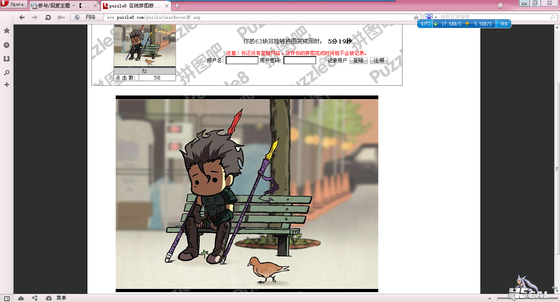Open the 菜单 menu in status bar

pyautogui.click(x=61, y=298)
